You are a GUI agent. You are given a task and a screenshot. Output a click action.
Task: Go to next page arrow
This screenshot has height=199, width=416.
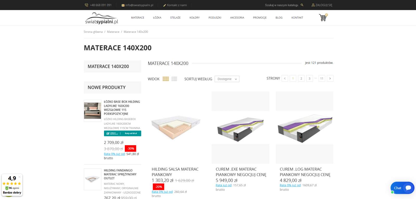[x=330, y=78]
